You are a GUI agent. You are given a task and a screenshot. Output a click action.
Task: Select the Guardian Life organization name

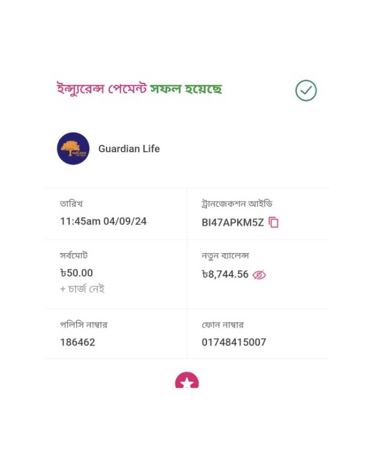click(x=129, y=149)
